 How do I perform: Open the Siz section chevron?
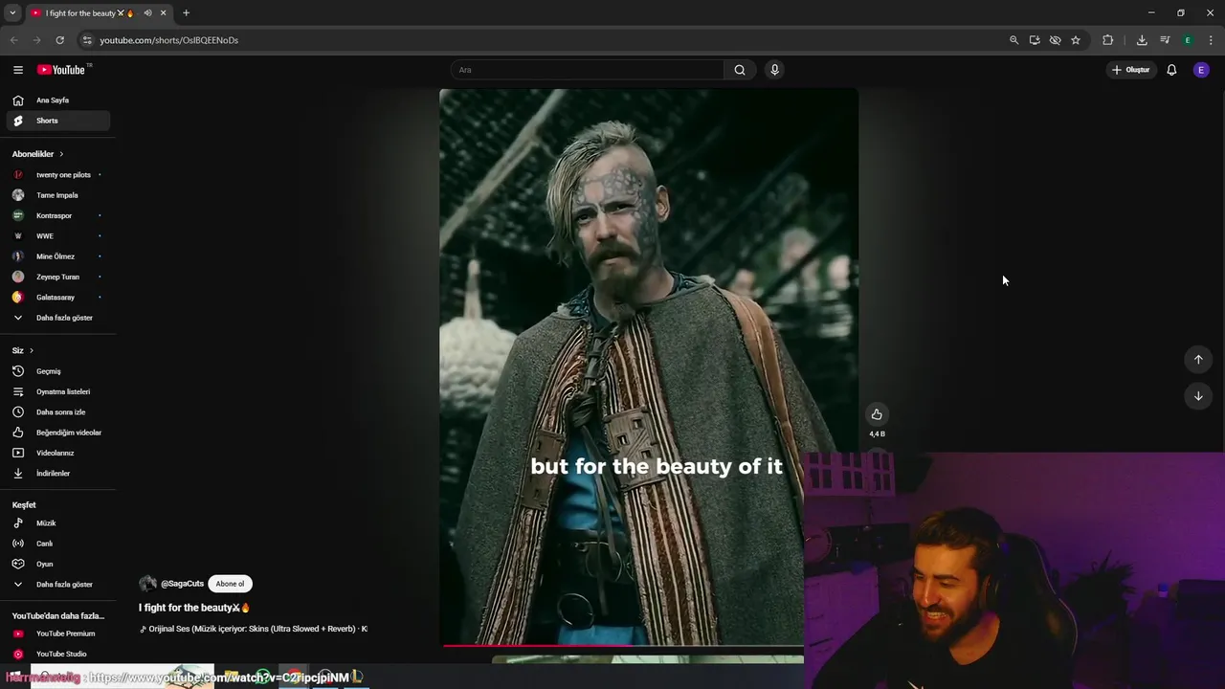tap(31, 351)
